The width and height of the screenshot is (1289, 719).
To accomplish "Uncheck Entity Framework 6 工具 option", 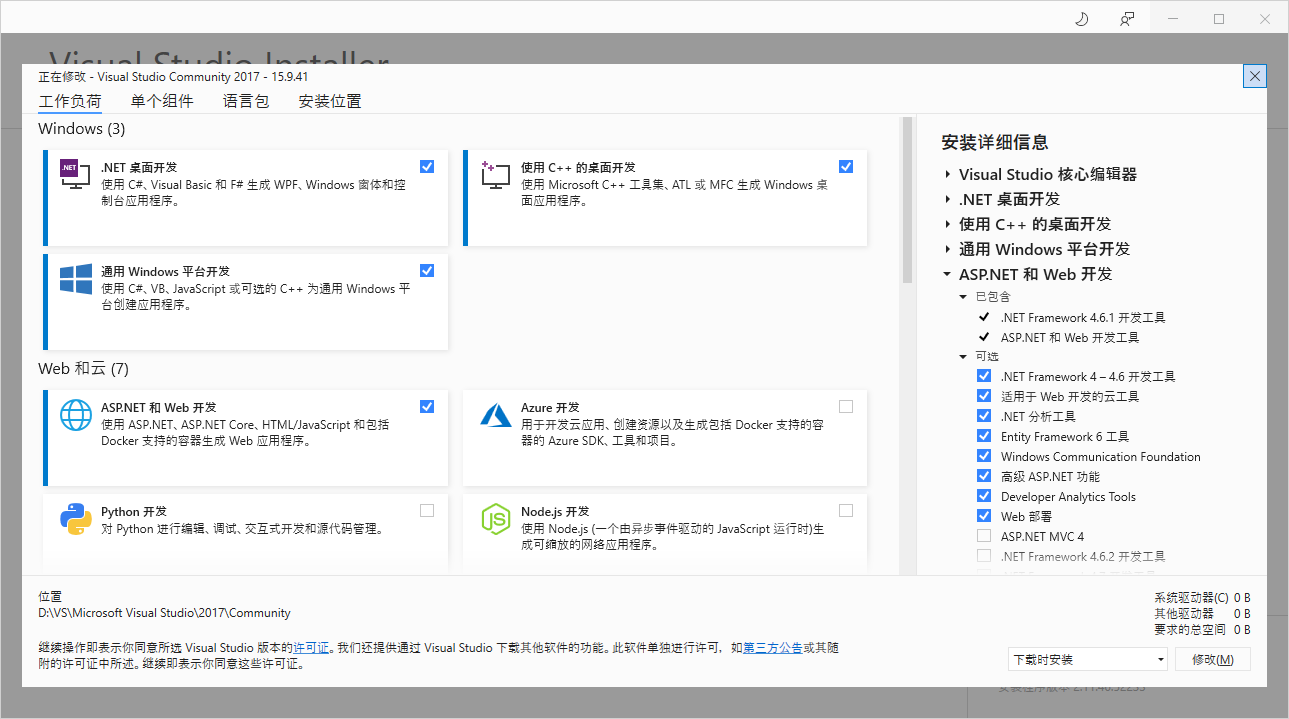I will [984, 437].
